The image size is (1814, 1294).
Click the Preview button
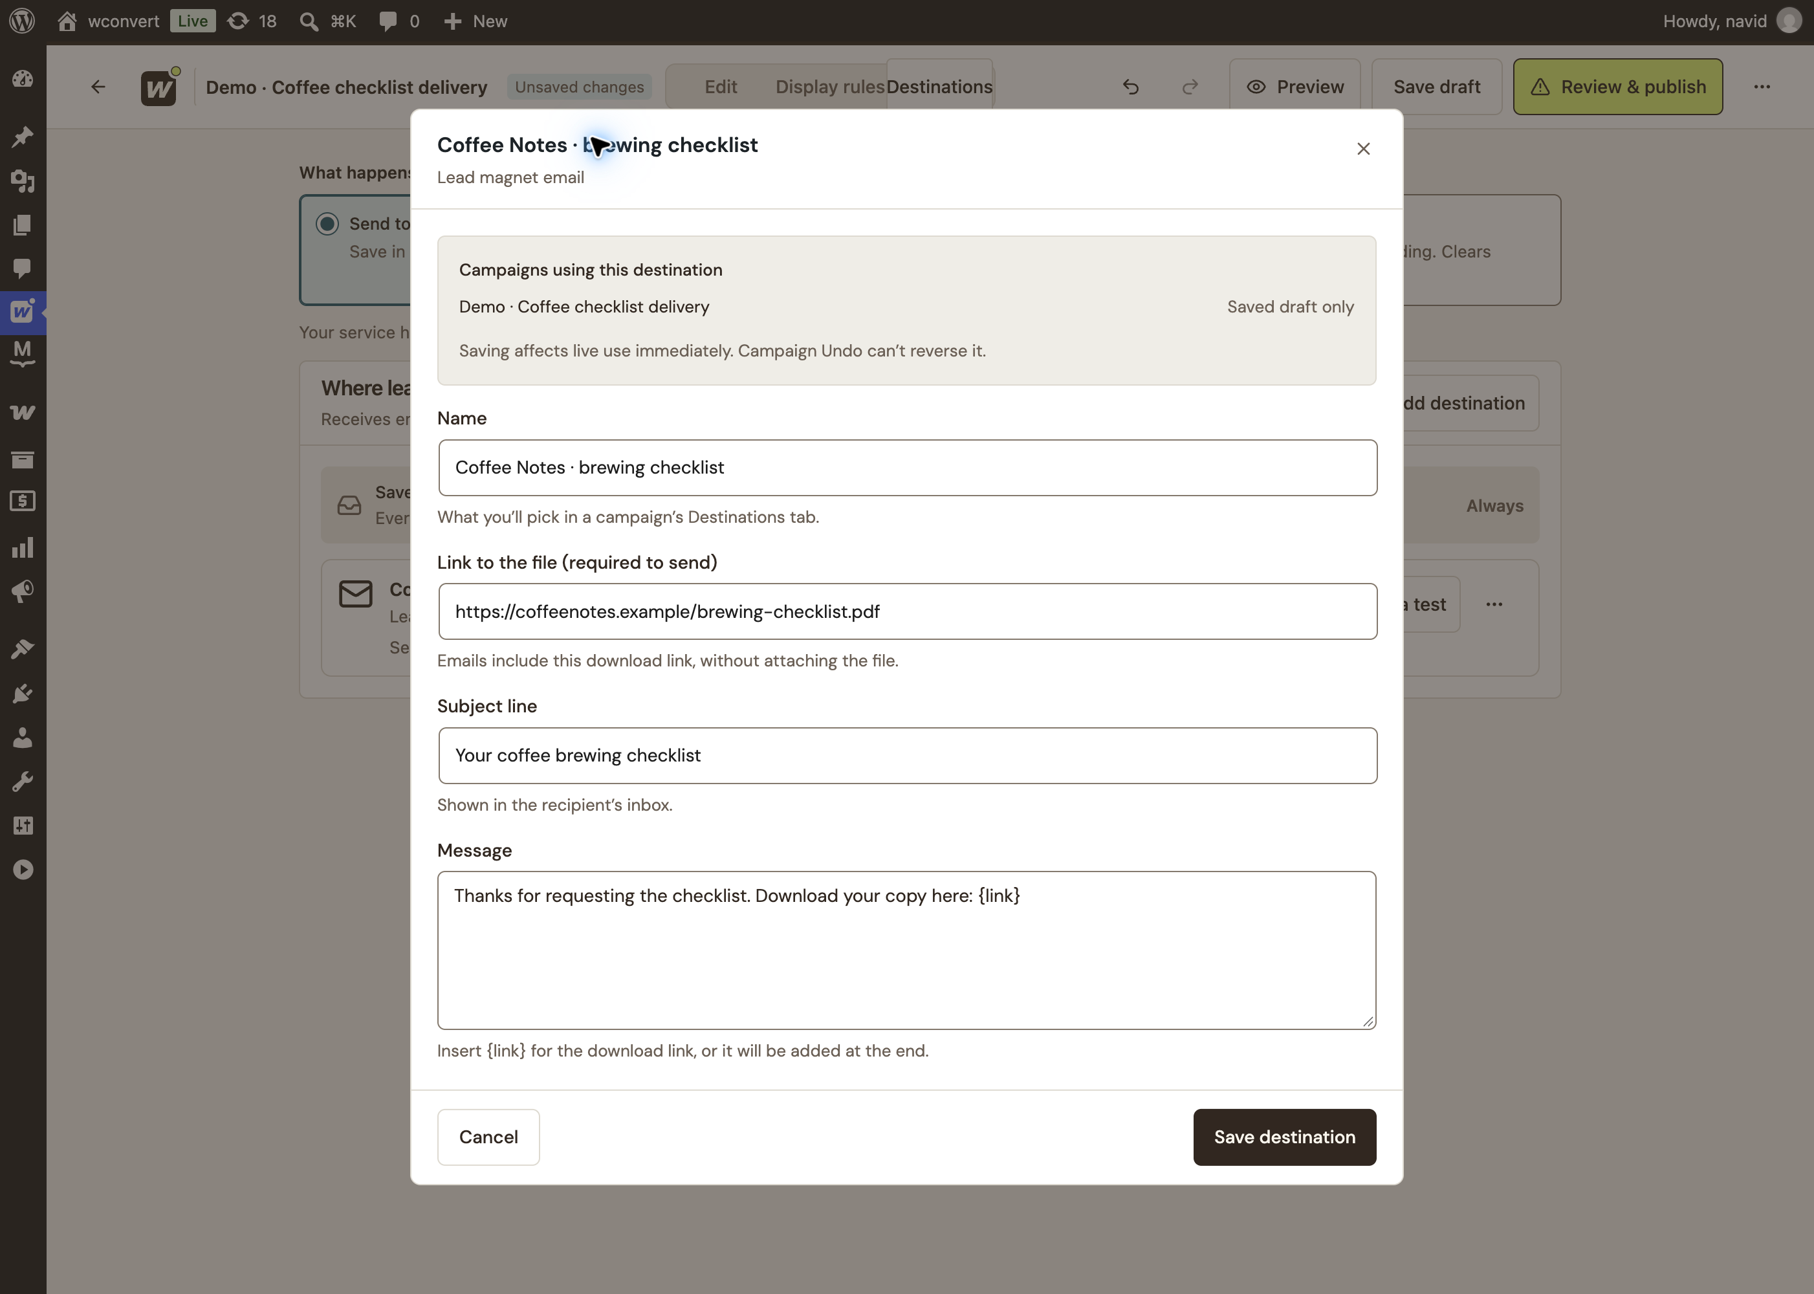pyautogui.click(x=1295, y=87)
